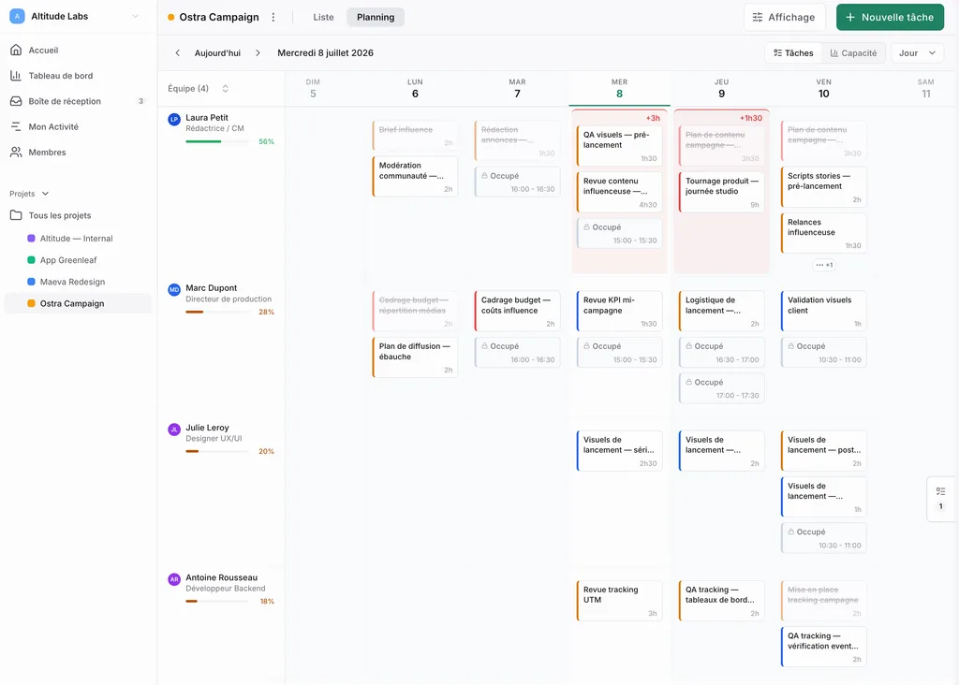Go to the next day arrow
This screenshot has height=685, width=959.
258,53
